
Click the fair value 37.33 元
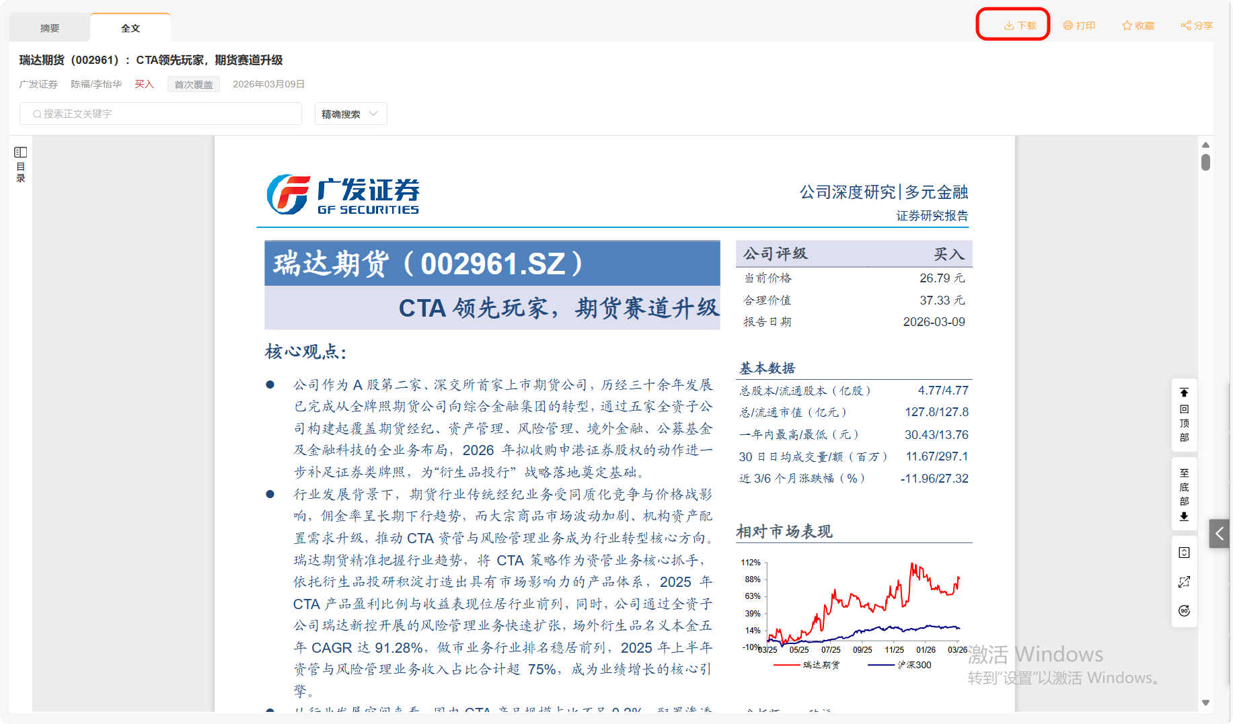click(x=942, y=300)
